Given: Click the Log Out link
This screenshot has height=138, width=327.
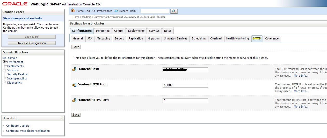Looking at the screenshot, I should point(90,11).
